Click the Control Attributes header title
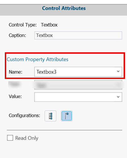This screenshot has width=127, height=158. (x=64, y=8)
